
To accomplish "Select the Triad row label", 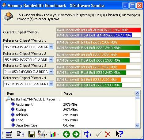I will pyautogui.click(x=19, y=120).
